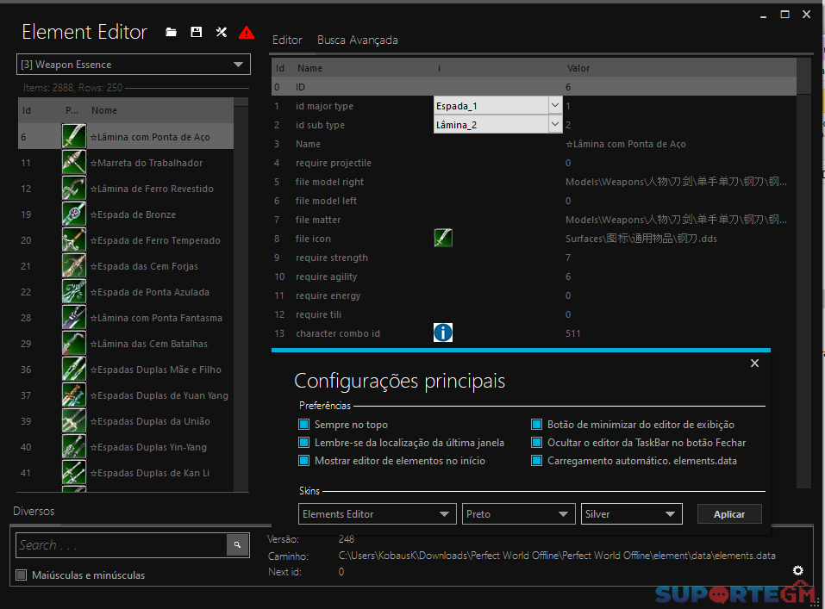The width and height of the screenshot is (825, 609).
Task: Toggle Mostrar editor de elementos no início
Action: click(x=303, y=461)
